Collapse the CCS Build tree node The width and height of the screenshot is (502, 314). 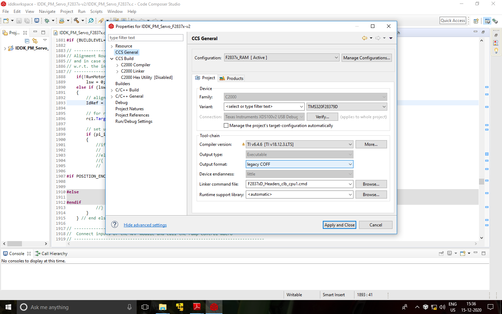point(112,59)
